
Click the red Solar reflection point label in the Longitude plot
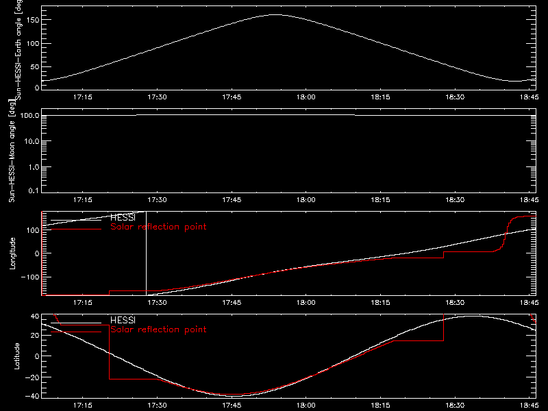(158, 227)
